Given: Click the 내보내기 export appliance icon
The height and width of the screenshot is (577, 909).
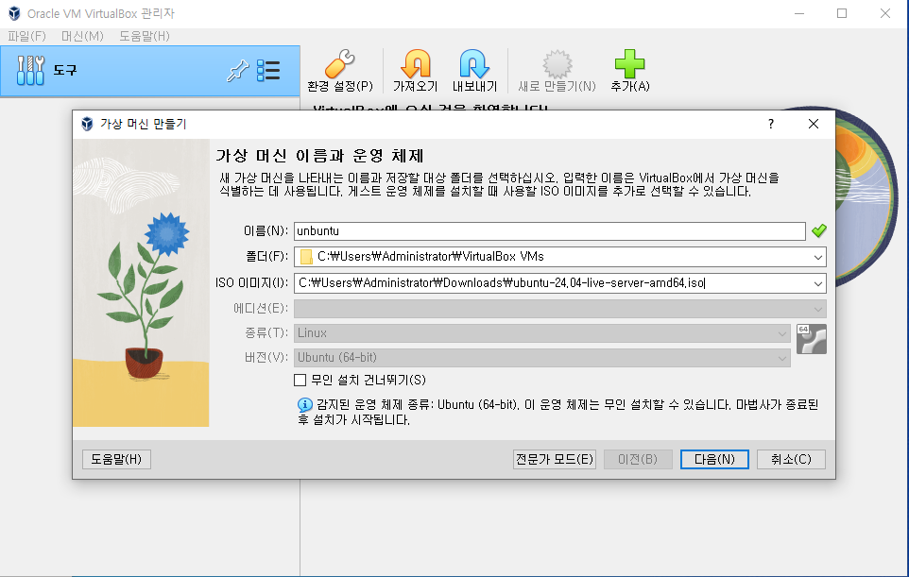Looking at the screenshot, I should (474, 63).
